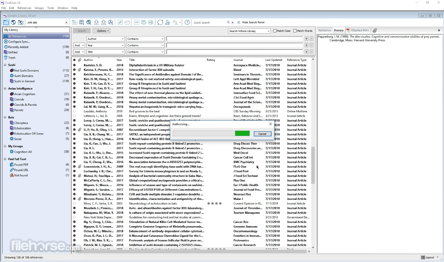Click the Authorizing progress bar
Image resolution: width=444 pixels, height=262 pixels.
211,133
